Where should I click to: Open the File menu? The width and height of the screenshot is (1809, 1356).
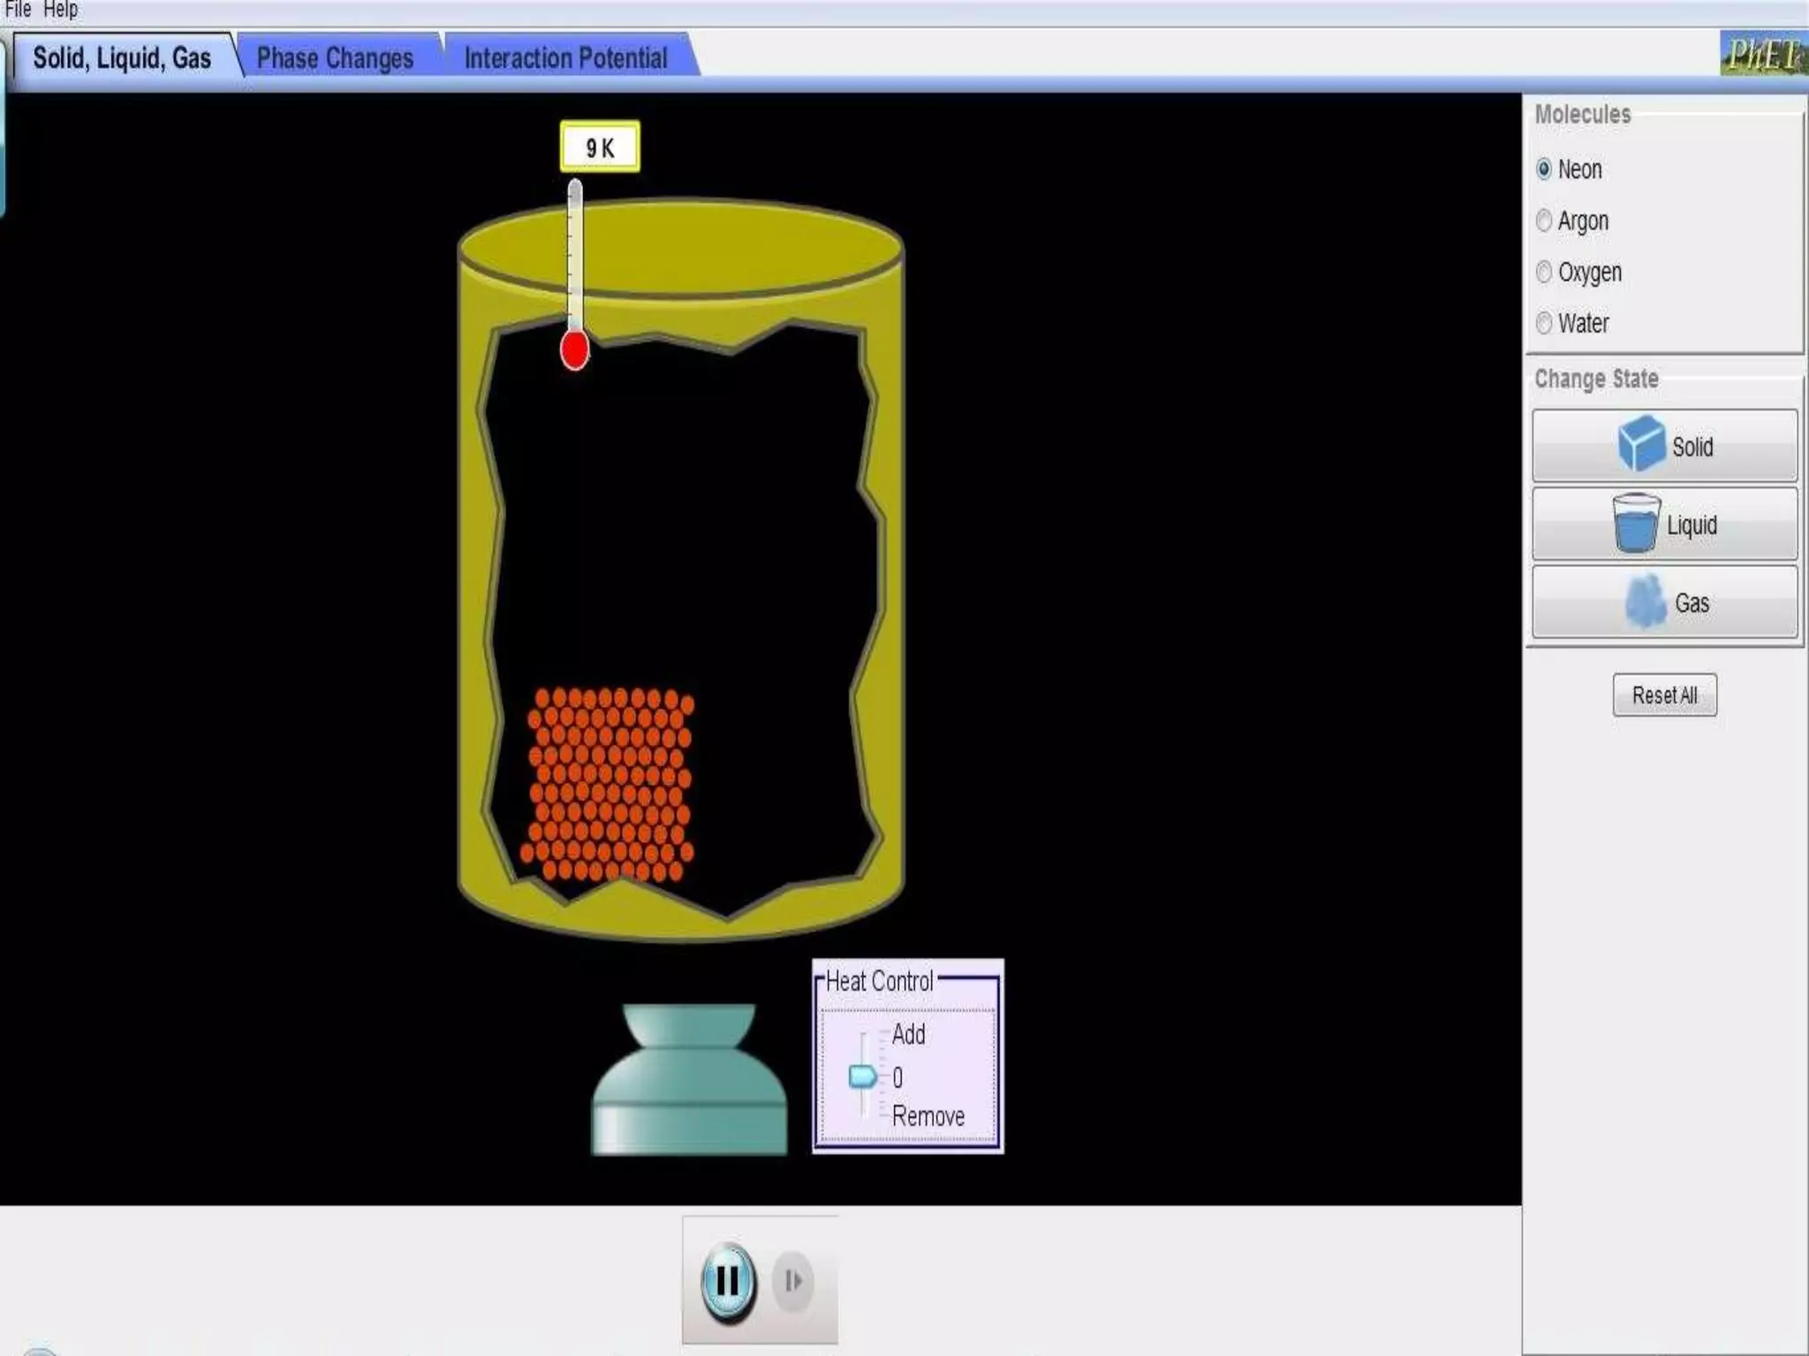[x=18, y=10]
